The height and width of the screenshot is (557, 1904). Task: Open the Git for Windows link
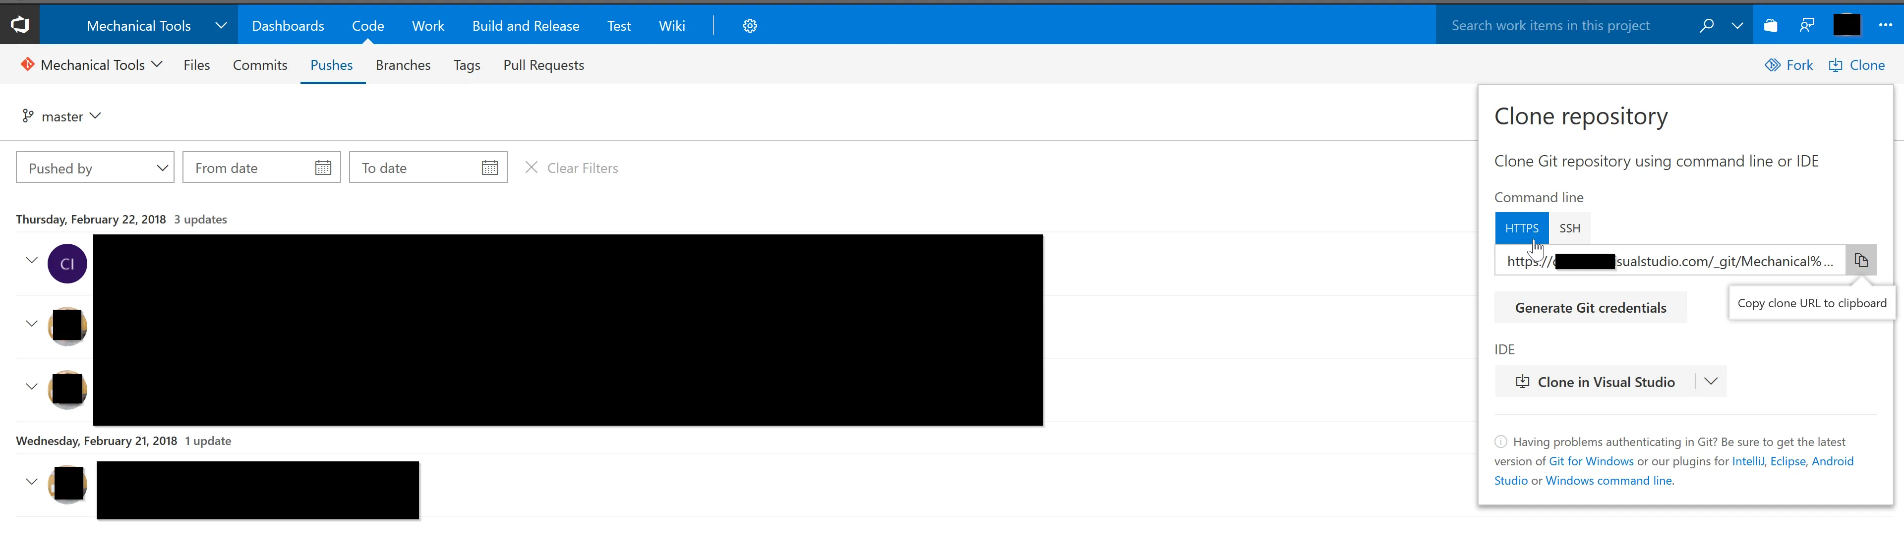(x=1591, y=461)
